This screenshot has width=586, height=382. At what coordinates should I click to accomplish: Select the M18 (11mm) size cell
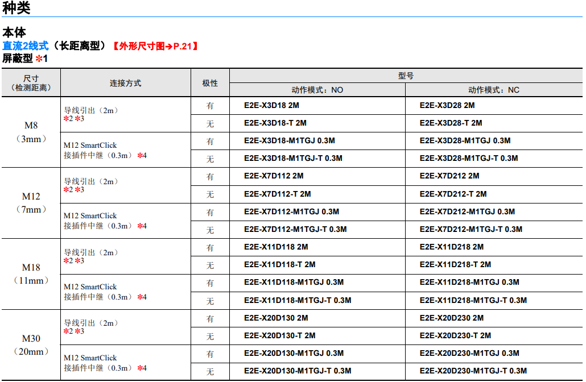tap(31, 274)
